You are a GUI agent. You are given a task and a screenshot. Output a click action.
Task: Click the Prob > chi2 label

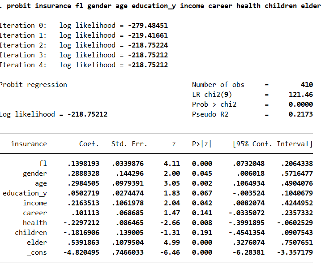click(214, 104)
